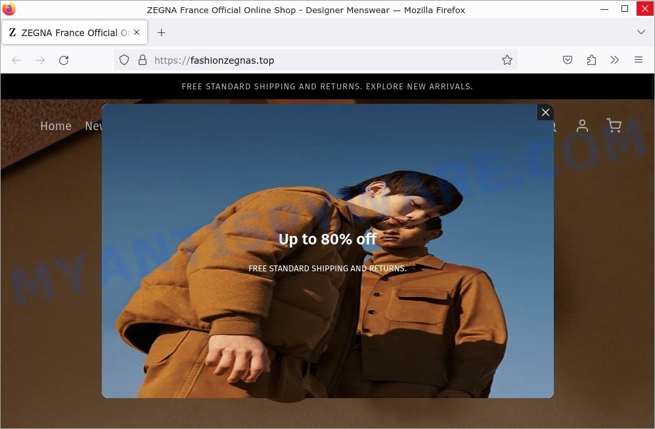Click FREE STANDARD SHIPPING AND RETURNS popup text
The height and width of the screenshot is (429, 655).
tap(327, 268)
